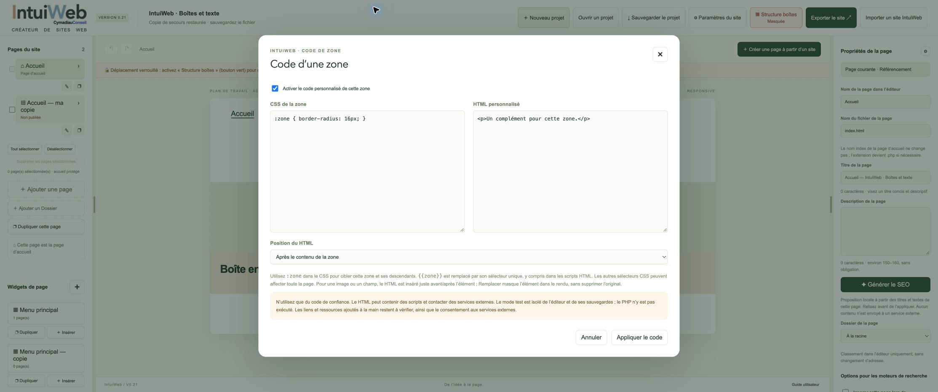Click the Désélectionner button
The height and width of the screenshot is (392, 938).
(60, 149)
